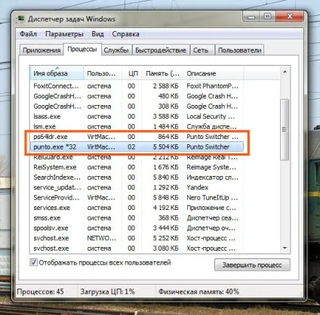Select the services.exe process

coord(137,208)
